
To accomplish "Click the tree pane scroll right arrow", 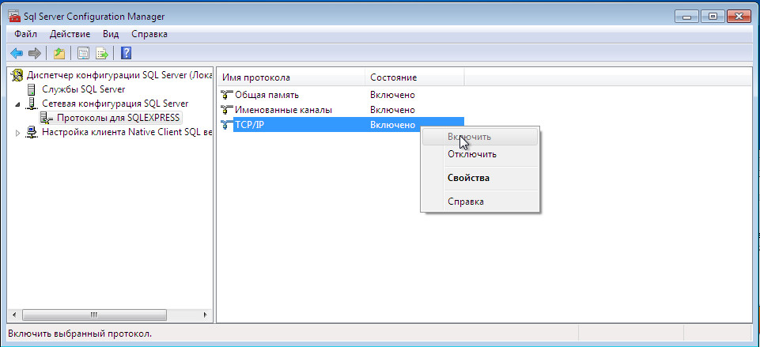I will (x=206, y=315).
